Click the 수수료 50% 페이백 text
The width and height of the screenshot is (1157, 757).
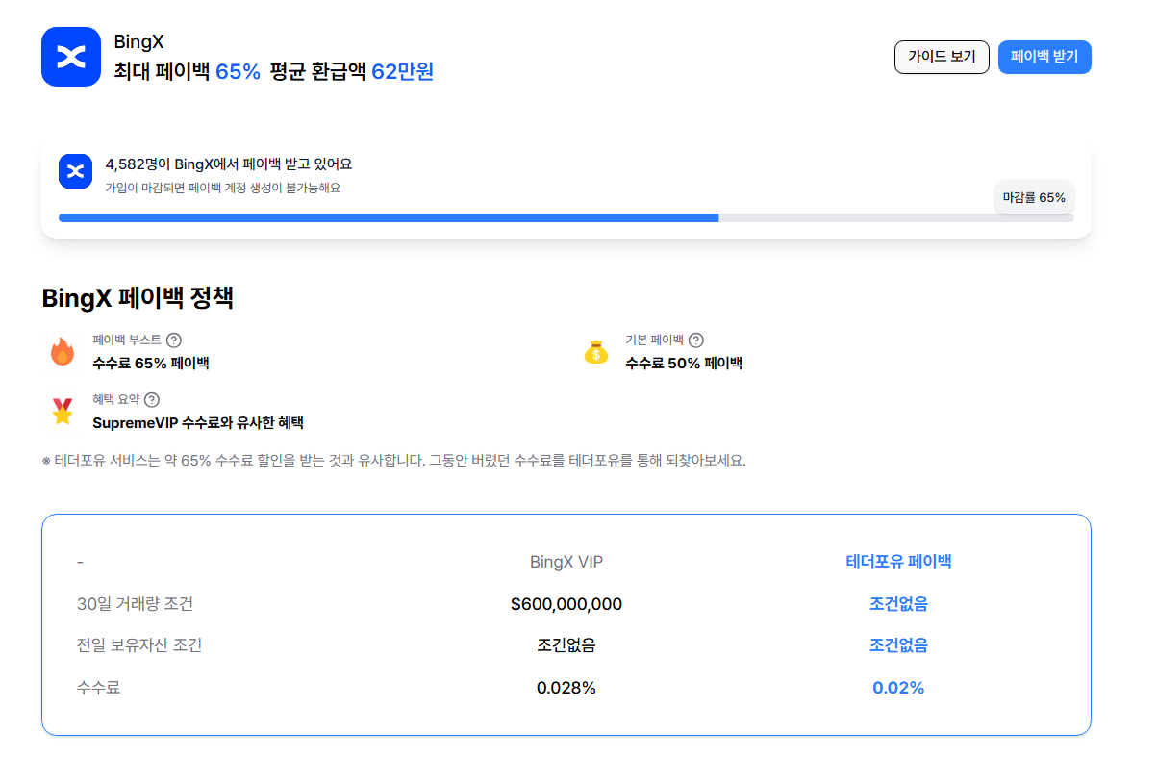tap(684, 363)
